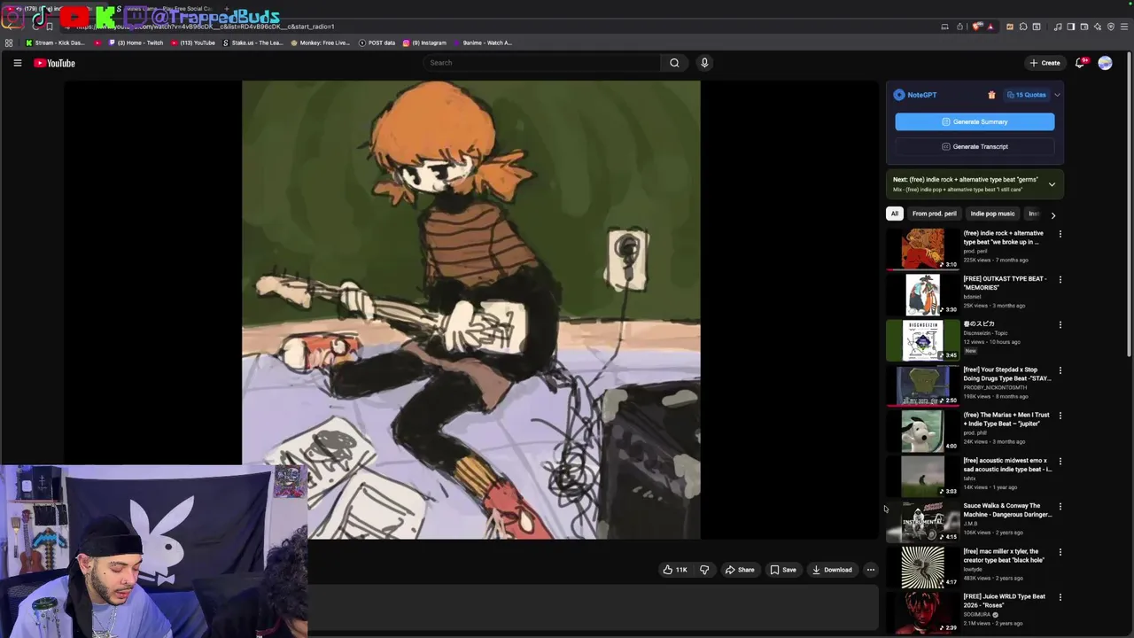Click the browser address bar URL
This screenshot has height=638, width=1134.
206,27
